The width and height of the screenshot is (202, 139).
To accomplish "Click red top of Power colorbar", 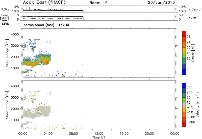I will click(x=184, y=34).
